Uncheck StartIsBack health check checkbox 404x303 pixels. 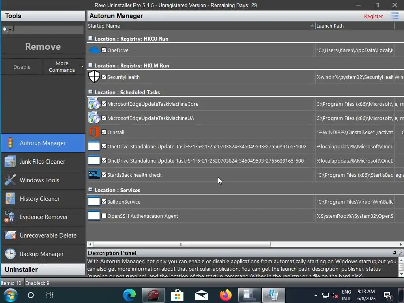104,174
